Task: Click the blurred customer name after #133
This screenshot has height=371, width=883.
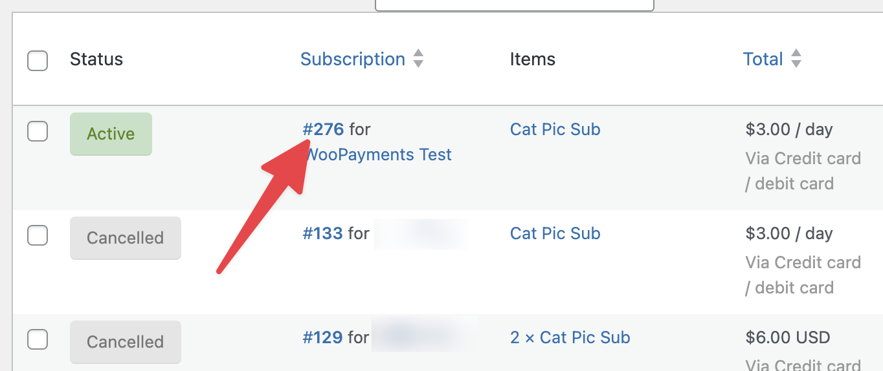Action: click(x=421, y=234)
